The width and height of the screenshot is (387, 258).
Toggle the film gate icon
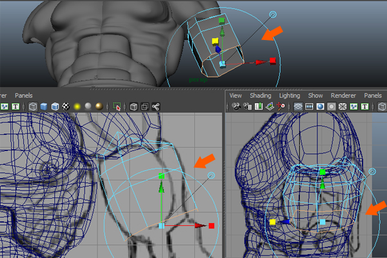310,106
